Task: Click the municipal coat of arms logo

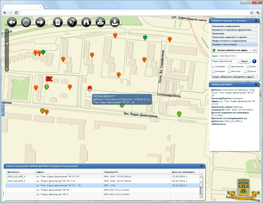Action: [x=243, y=189]
